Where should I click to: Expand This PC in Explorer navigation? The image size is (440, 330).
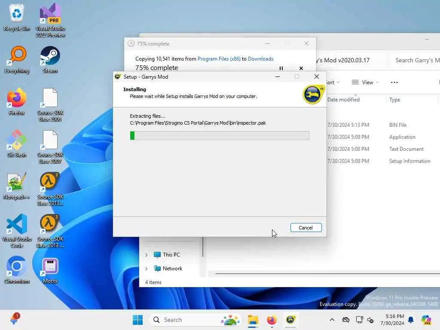(x=146, y=255)
